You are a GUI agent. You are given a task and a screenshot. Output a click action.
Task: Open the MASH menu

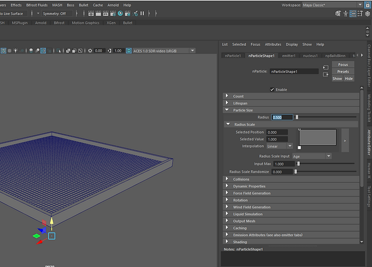pos(57,5)
